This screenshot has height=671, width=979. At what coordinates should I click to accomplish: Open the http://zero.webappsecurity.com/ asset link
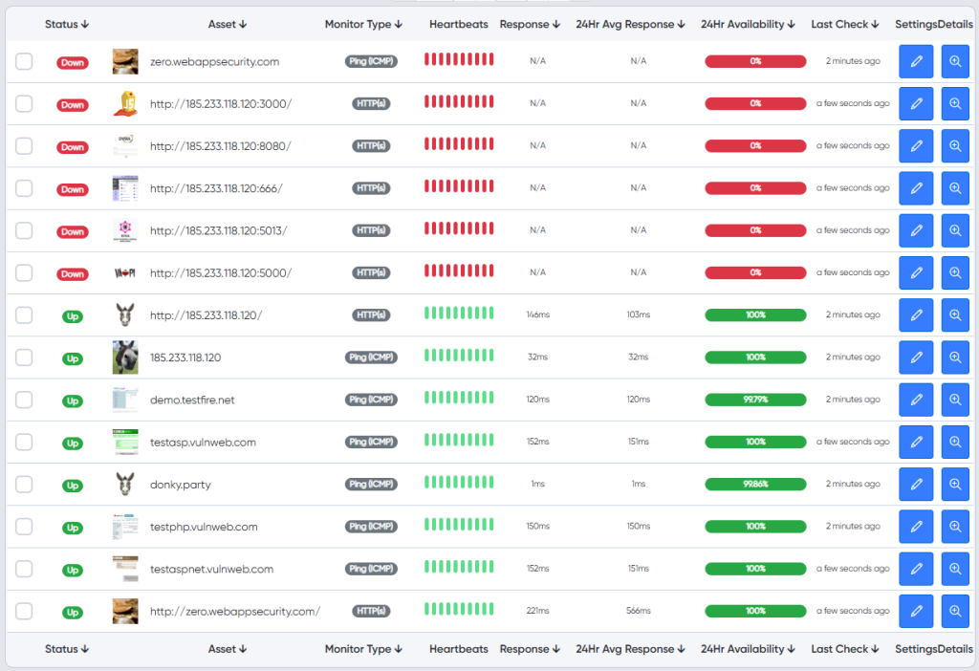coord(235,612)
